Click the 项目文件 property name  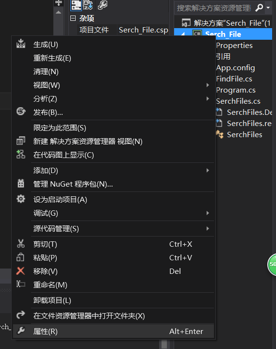tap(94, 30)
